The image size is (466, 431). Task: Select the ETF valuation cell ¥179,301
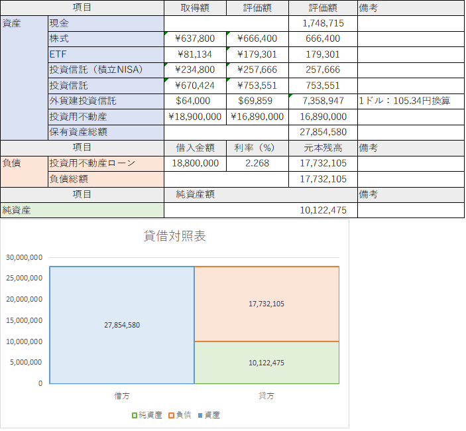[257, 54]
